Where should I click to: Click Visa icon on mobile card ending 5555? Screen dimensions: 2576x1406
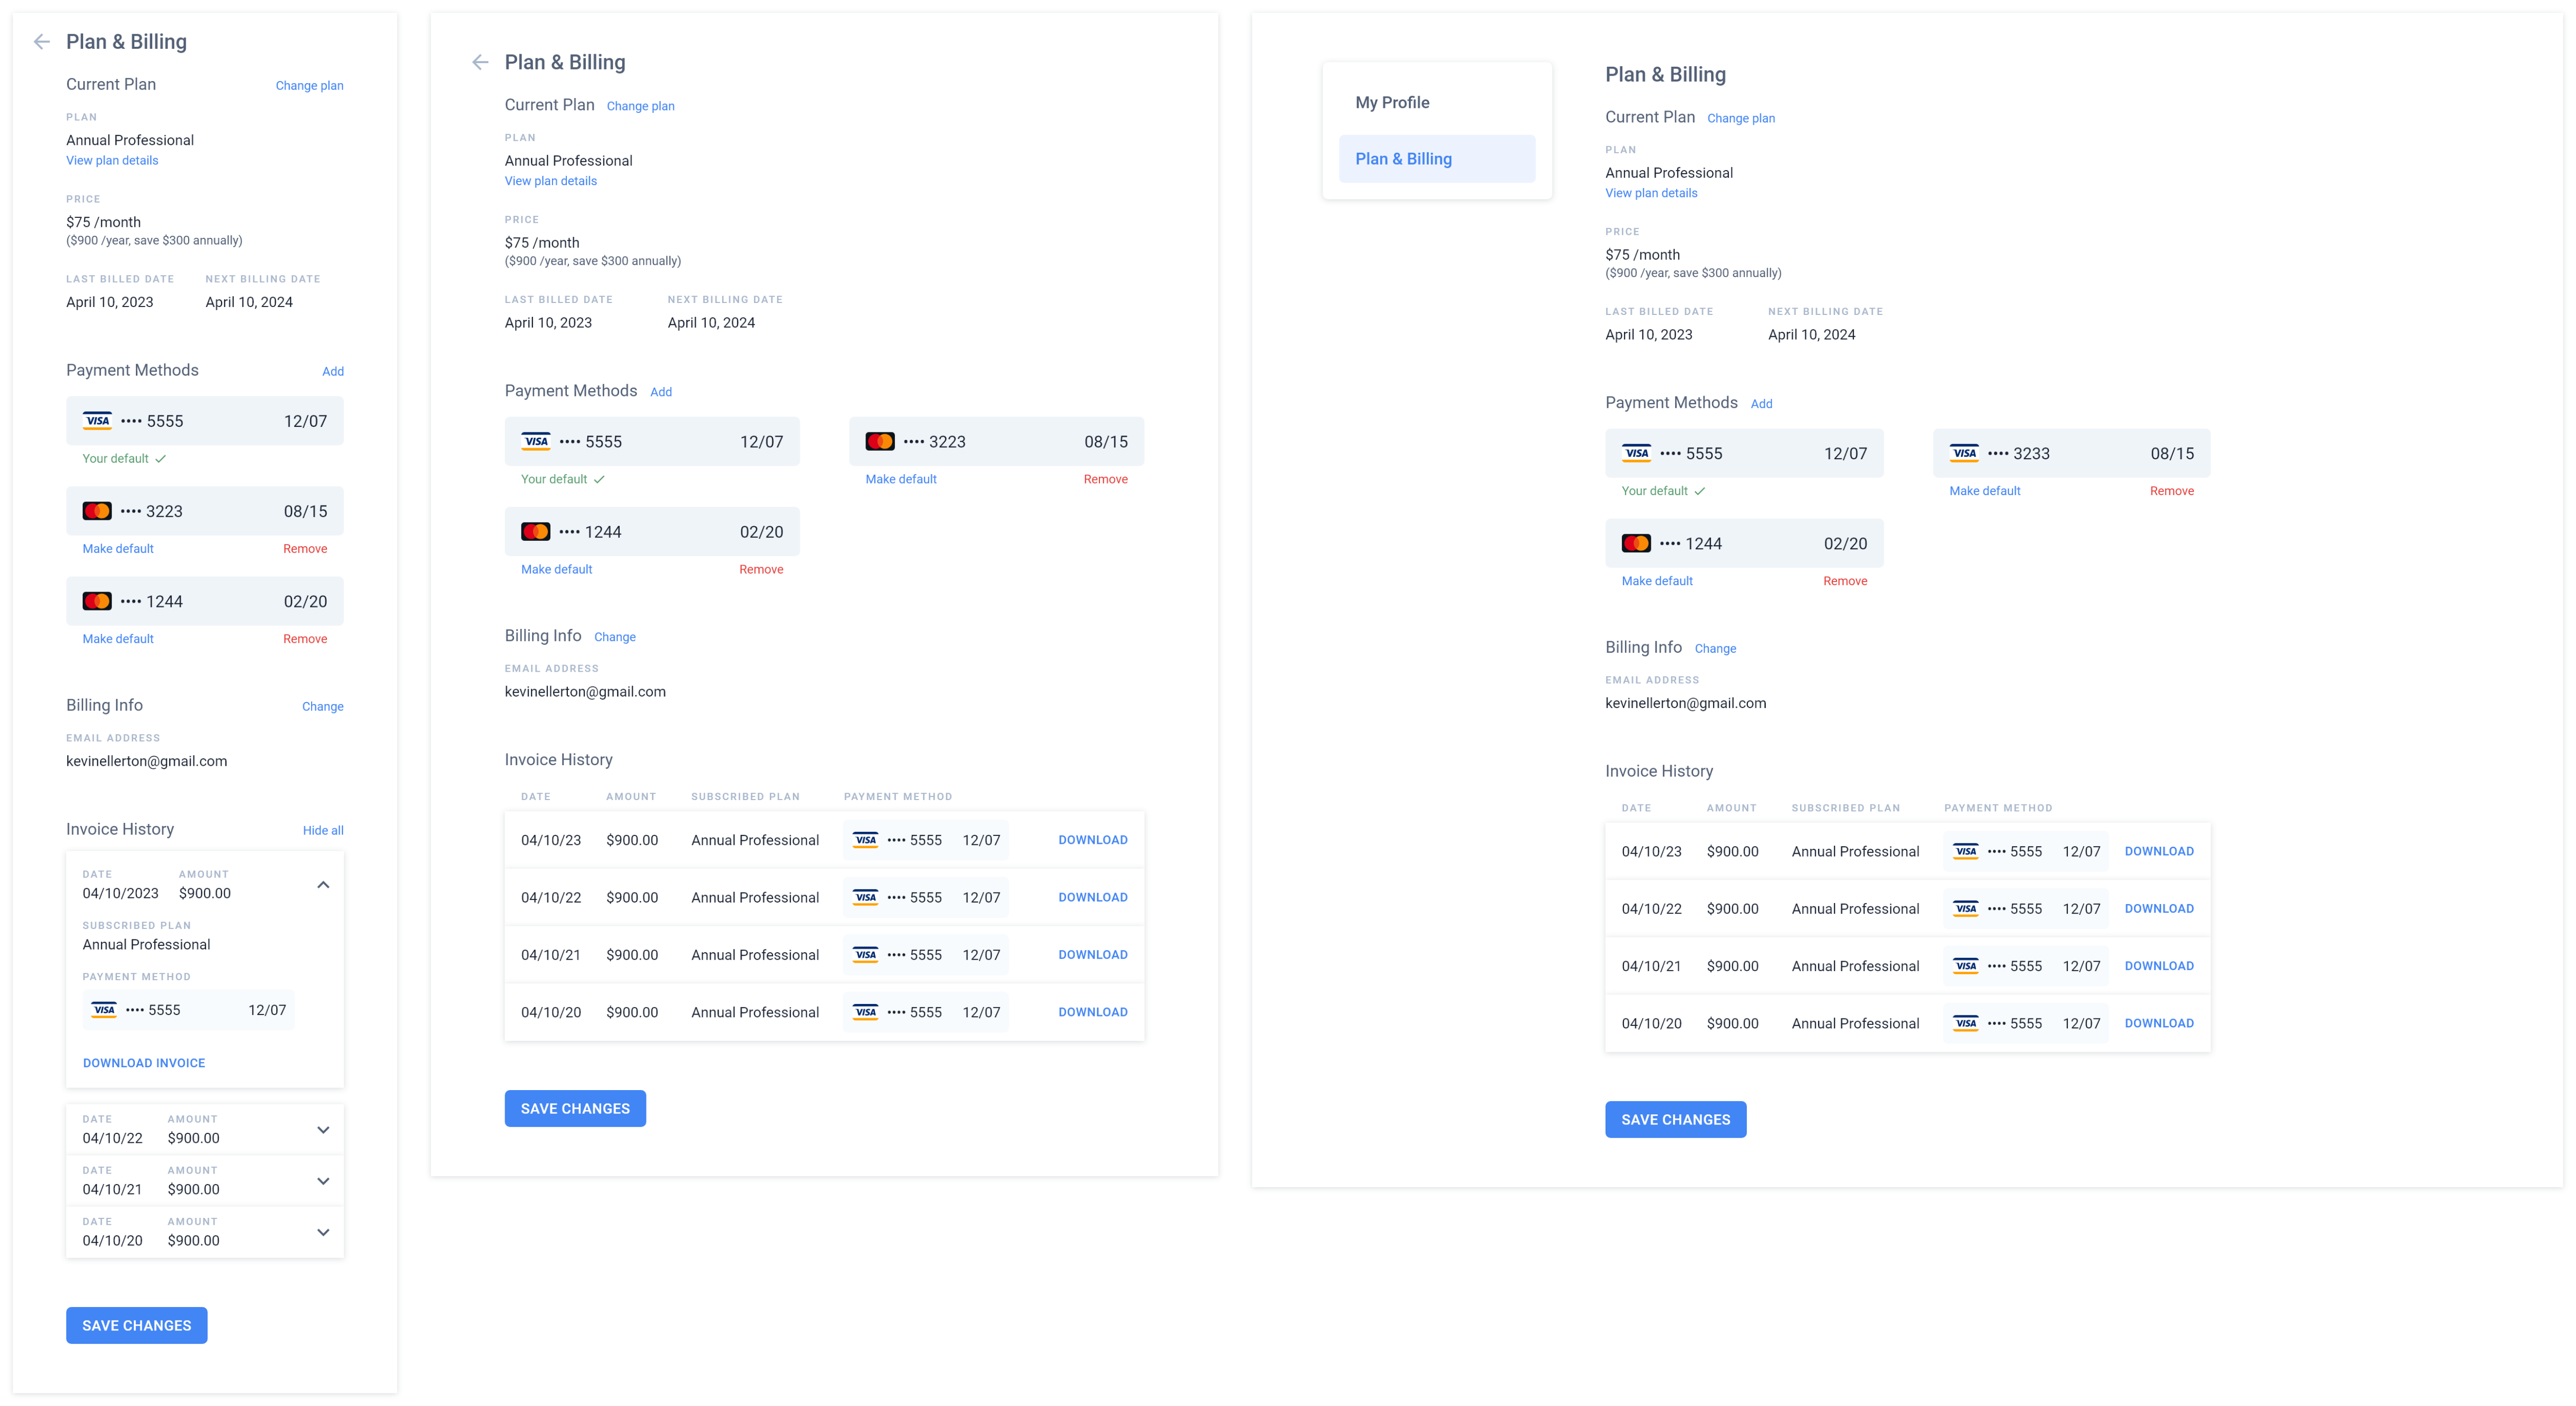tap(97, 421)
